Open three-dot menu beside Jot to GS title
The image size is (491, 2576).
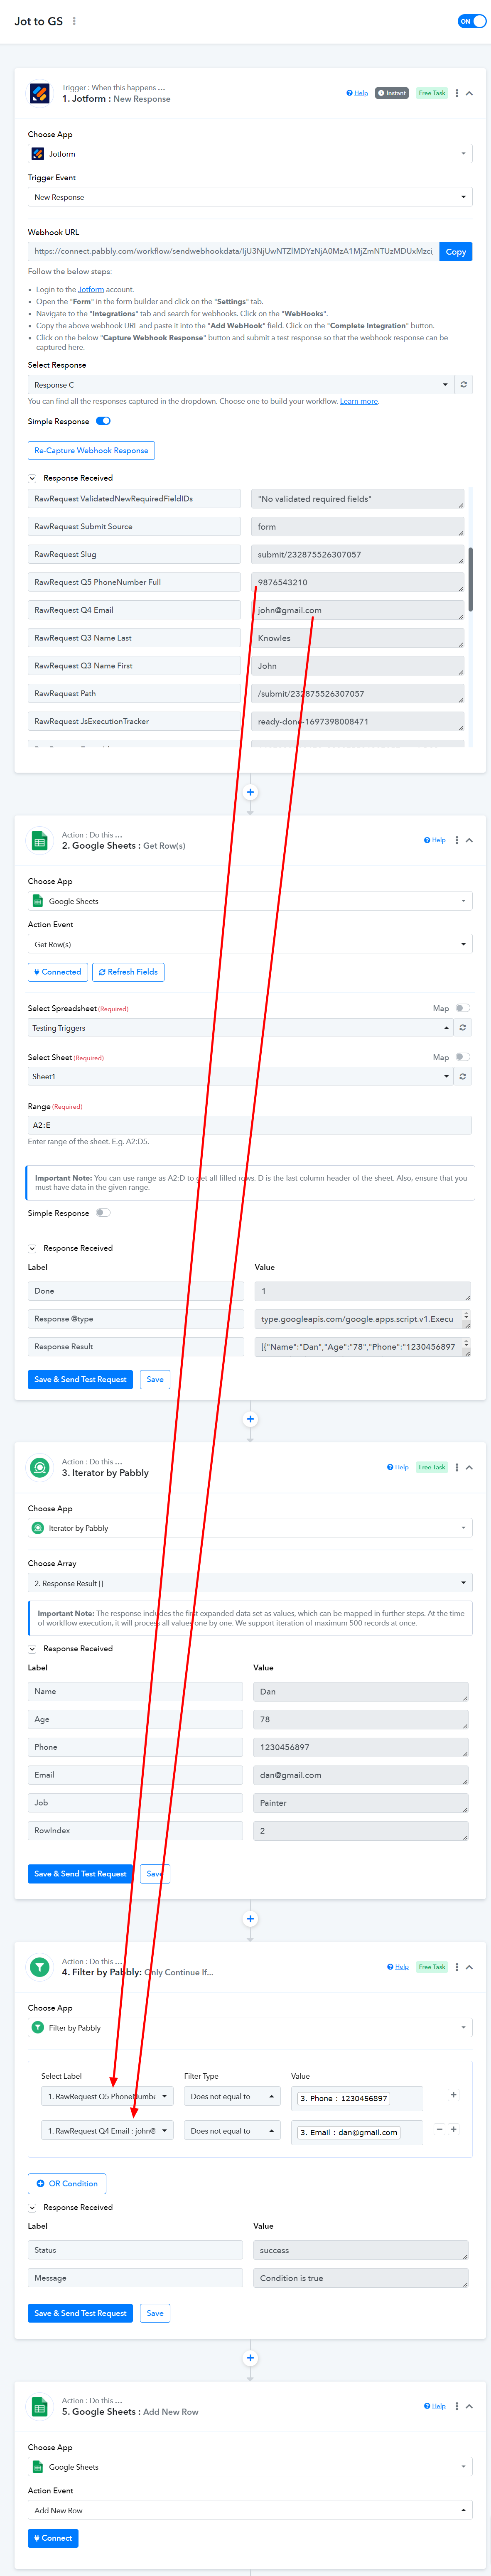74,21
